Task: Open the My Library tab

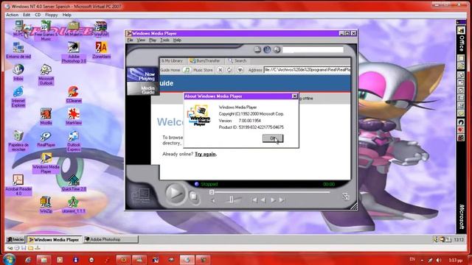Action: click(172, 60)
